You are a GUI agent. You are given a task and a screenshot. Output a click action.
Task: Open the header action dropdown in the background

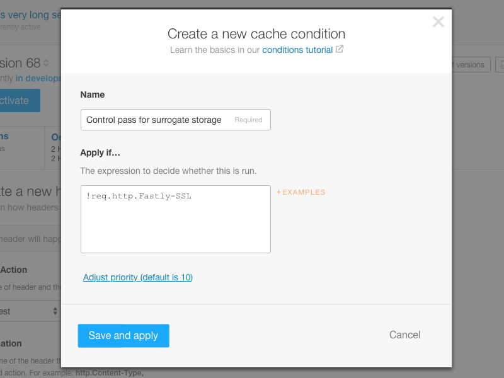pos(28,311)
